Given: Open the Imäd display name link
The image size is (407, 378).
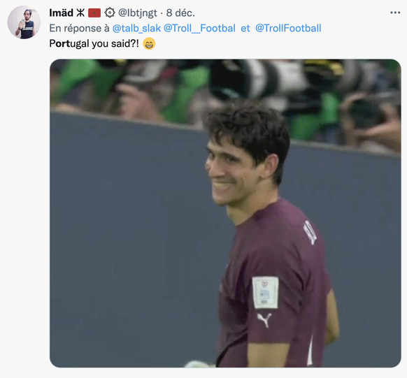Looking at the screenshot, I should (x=62, y=13).
